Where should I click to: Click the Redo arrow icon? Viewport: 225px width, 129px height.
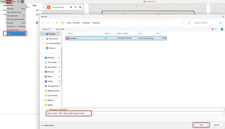[x=22, y=2]
